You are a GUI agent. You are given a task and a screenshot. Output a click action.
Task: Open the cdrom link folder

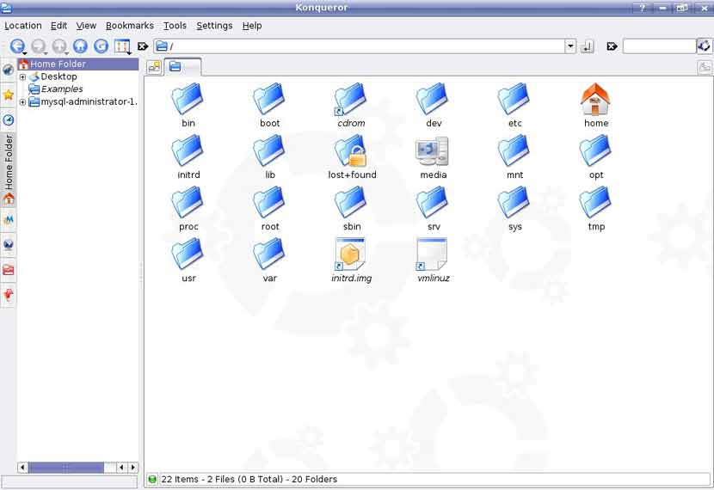pyautogui.click(x=351, y=105)
